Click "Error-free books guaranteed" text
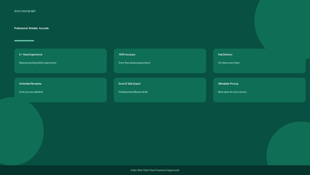 134,63
